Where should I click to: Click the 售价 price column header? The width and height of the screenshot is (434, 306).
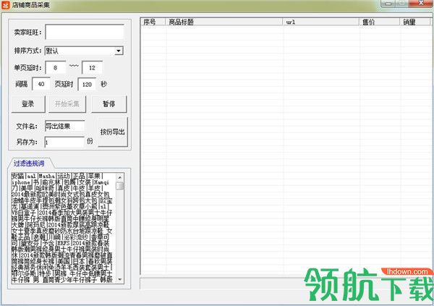click(x=380, y=22)
